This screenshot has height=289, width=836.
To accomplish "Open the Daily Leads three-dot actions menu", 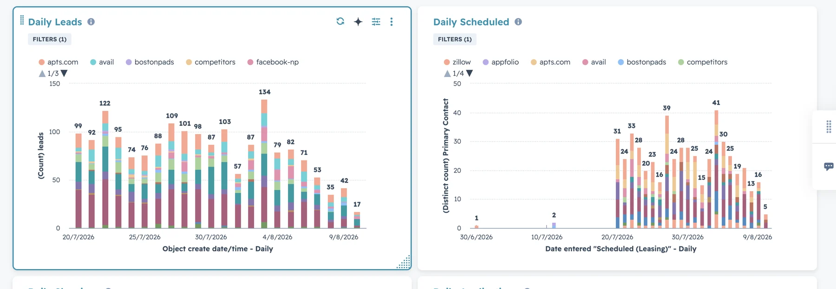I will click(x=392, y=21).
